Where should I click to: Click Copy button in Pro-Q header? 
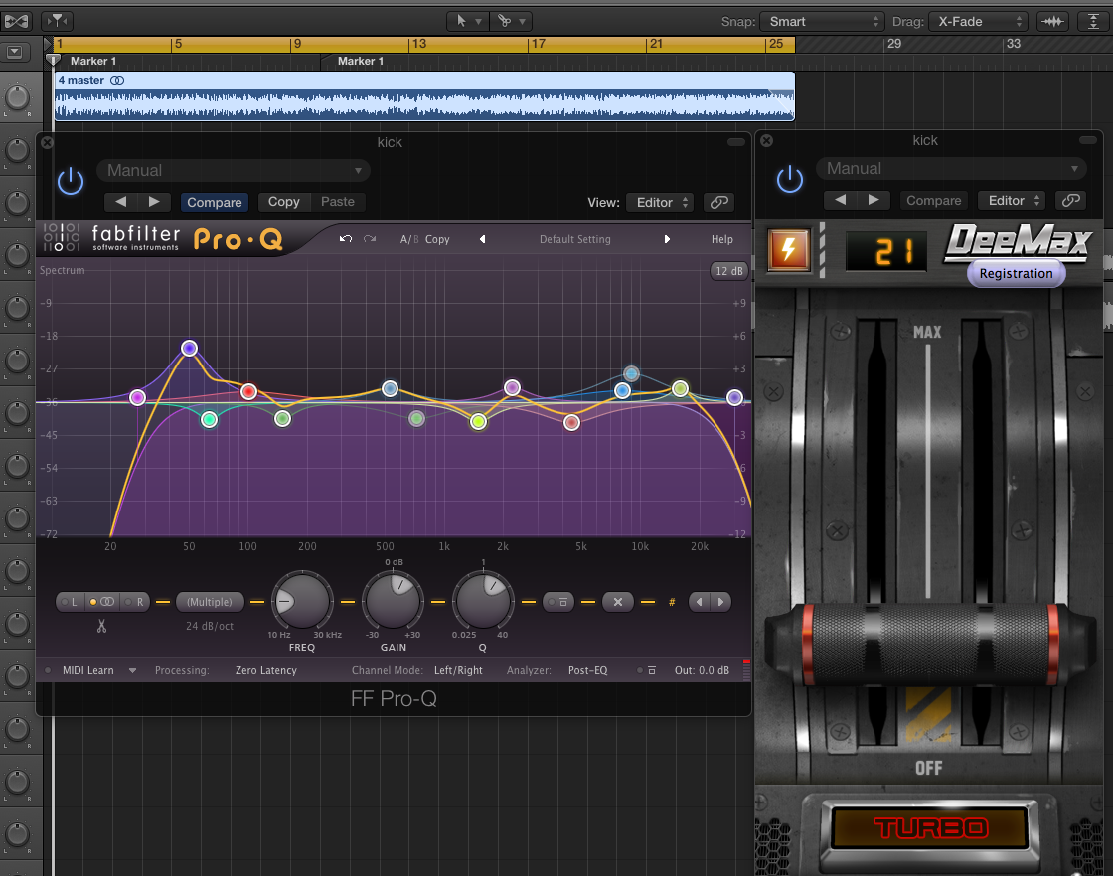(284, 202)
